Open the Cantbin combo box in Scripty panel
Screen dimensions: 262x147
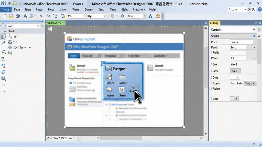click(233, 30)
